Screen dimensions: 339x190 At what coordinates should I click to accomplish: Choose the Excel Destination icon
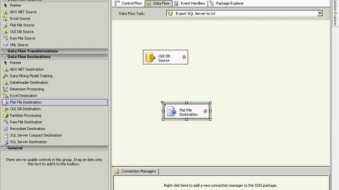pyautogui.click(x=5, y=96)
